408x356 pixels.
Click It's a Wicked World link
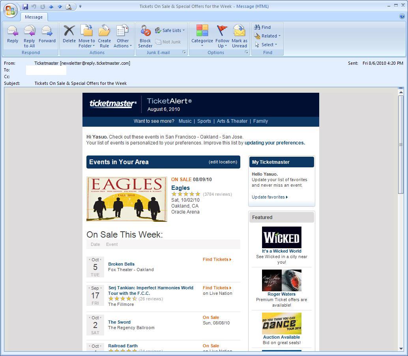click(x=282, y=251)
